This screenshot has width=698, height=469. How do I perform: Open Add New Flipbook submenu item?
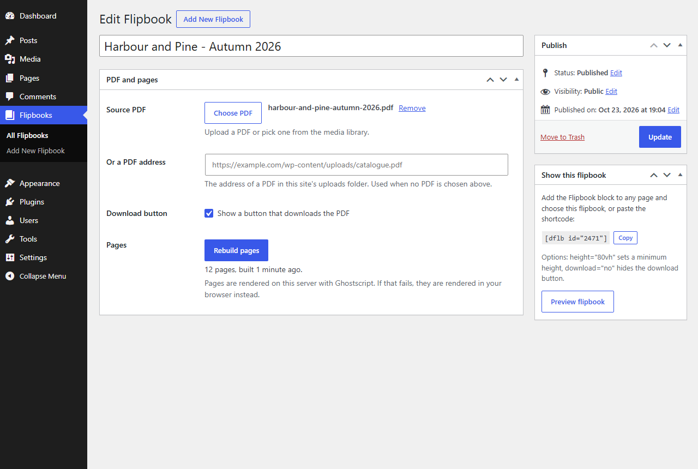point(35,151)
